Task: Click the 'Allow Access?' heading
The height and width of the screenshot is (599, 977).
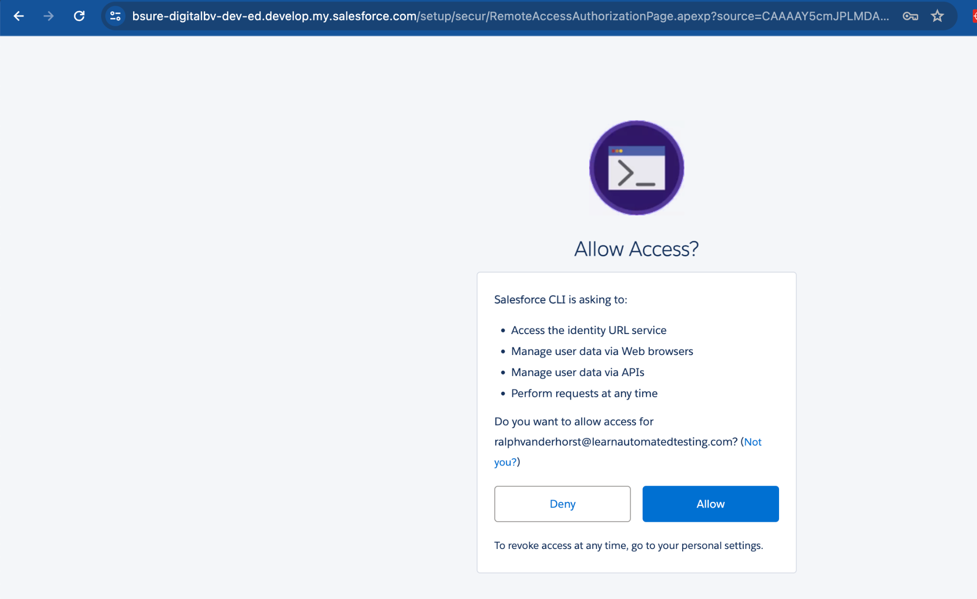Action: point(636,249)
